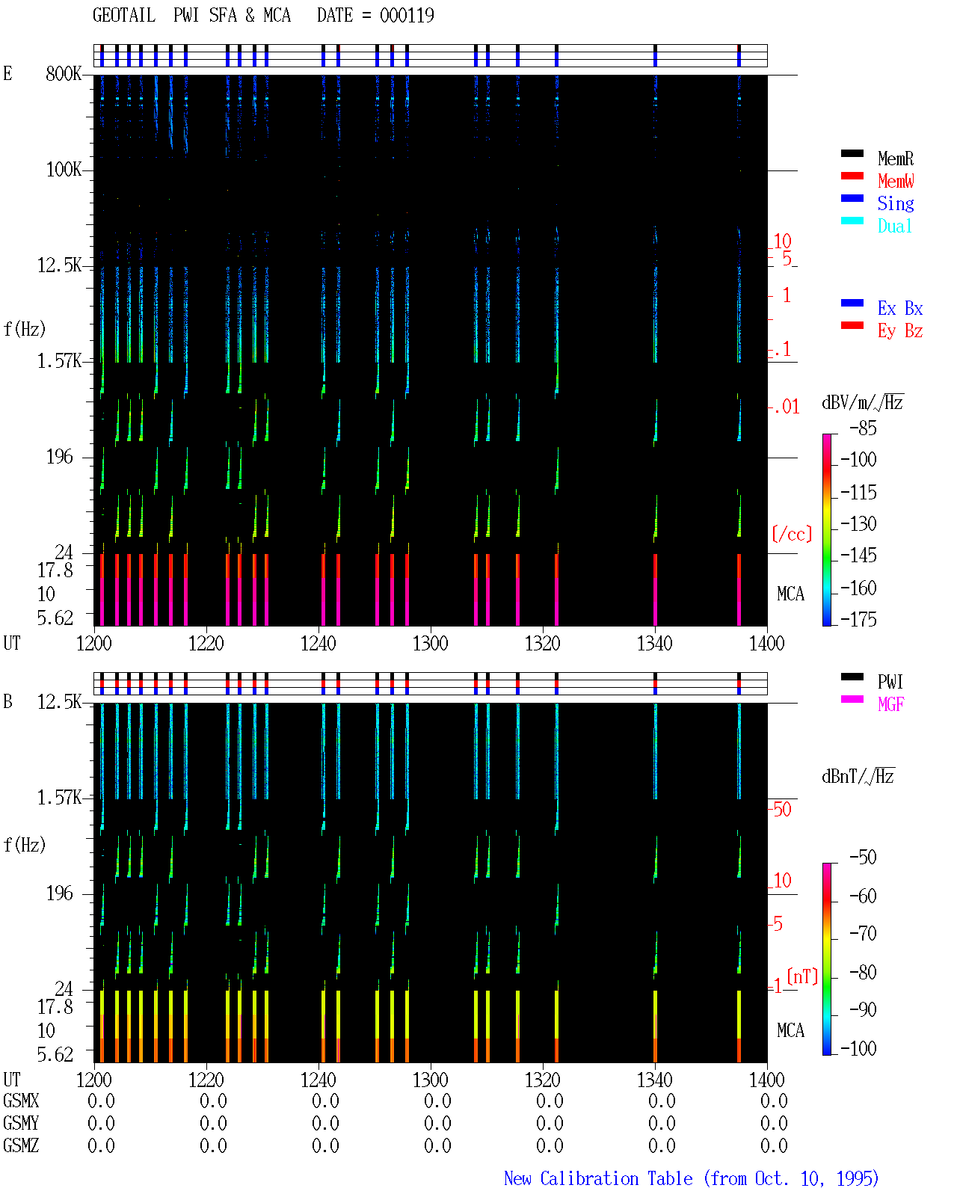Click the red MemW legend swatch
957x1191 pixels.
[852, 176]
